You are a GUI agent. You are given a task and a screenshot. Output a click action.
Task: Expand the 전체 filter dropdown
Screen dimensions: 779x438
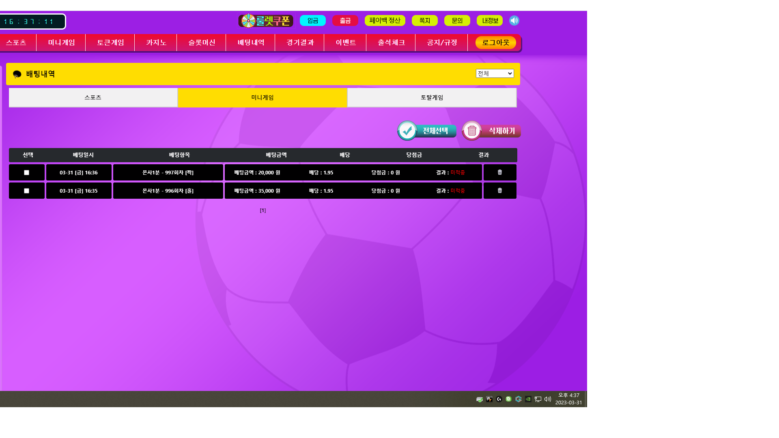pyautogui.click(x=495, y=73)
